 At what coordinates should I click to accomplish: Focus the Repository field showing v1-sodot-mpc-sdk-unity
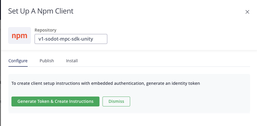71,39
